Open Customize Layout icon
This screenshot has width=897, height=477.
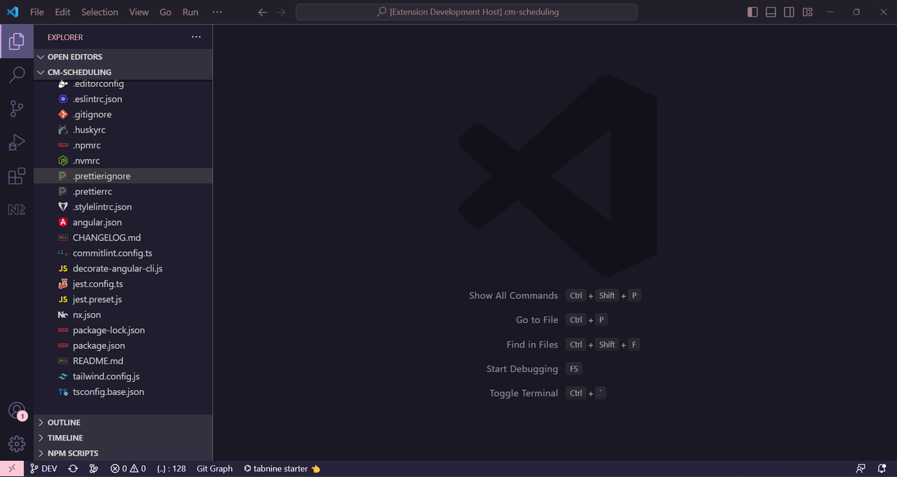[807, 12]
